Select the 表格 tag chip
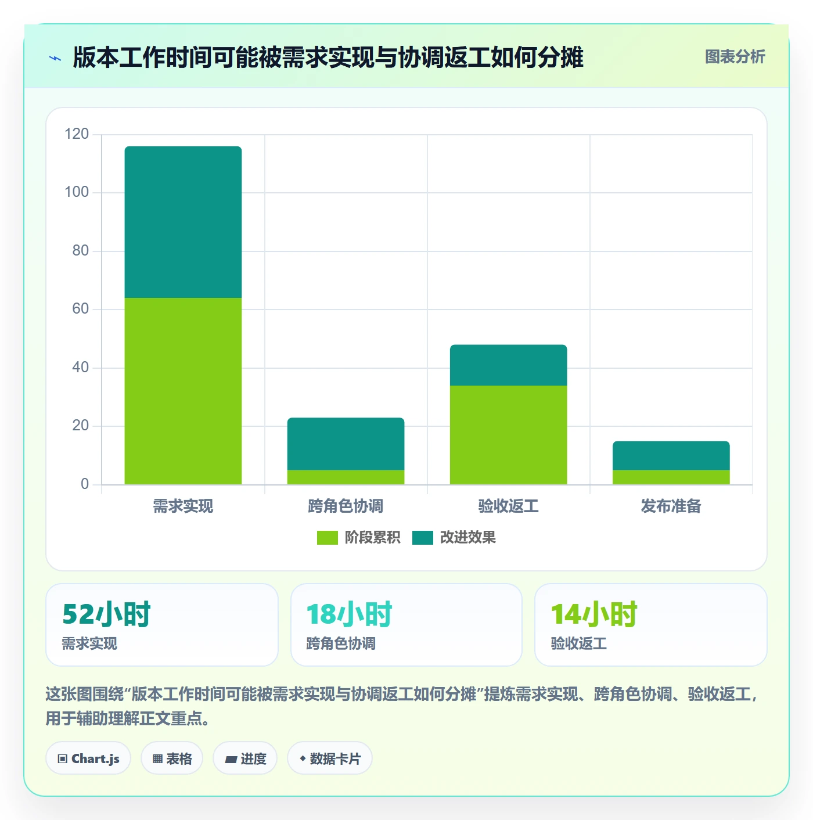This screenshot has width=813, height=820. (x=172, y=758)
